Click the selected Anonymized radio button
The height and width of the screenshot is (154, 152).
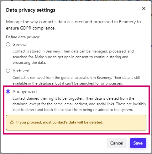[8, 91]
